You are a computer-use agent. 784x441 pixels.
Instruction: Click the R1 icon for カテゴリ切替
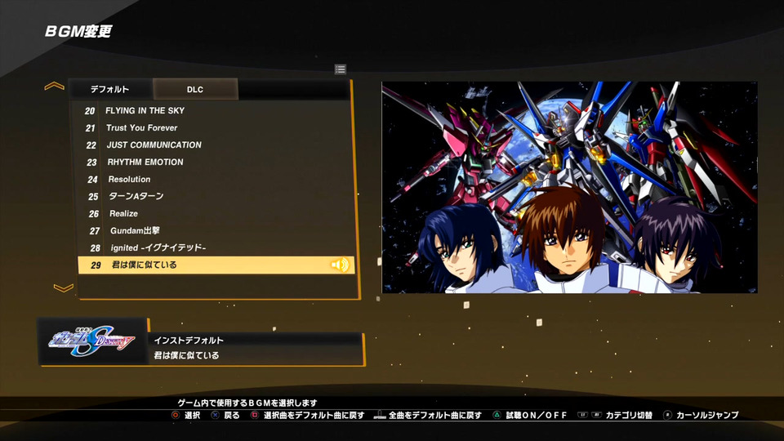click(596, 415)
